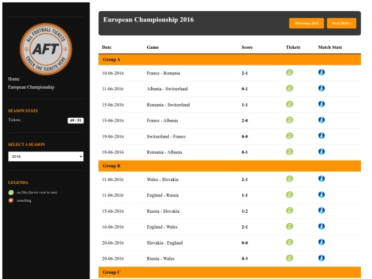Select the Albania - Switzerland game text

pos(167,89)
